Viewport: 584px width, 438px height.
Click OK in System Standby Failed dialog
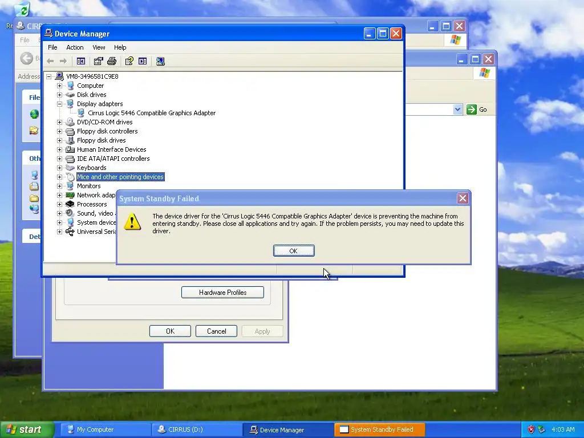pyautogui.click(x=294, y=251)
